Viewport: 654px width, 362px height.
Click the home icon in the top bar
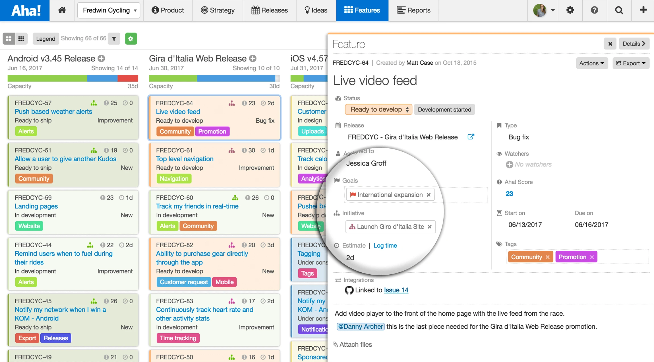pyautogui.click(x=62, y=10)
